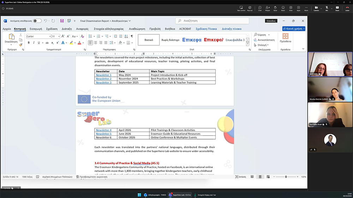Viewport: 353px width, 198px height.
Task: Click the Clear Formatting icon
Action: (82, 36)
